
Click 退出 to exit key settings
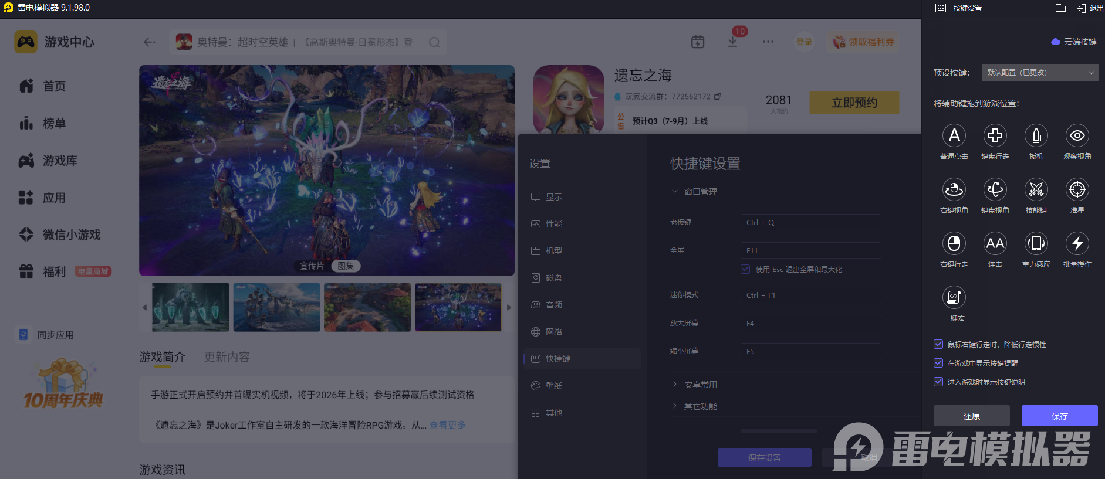(1090, 8)
